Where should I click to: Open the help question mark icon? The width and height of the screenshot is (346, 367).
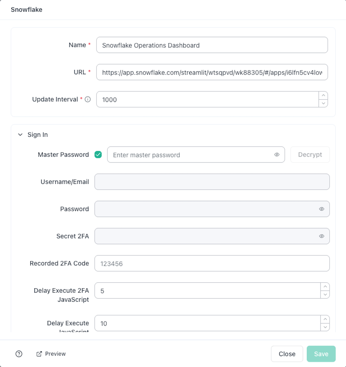[x=19, y=354]
